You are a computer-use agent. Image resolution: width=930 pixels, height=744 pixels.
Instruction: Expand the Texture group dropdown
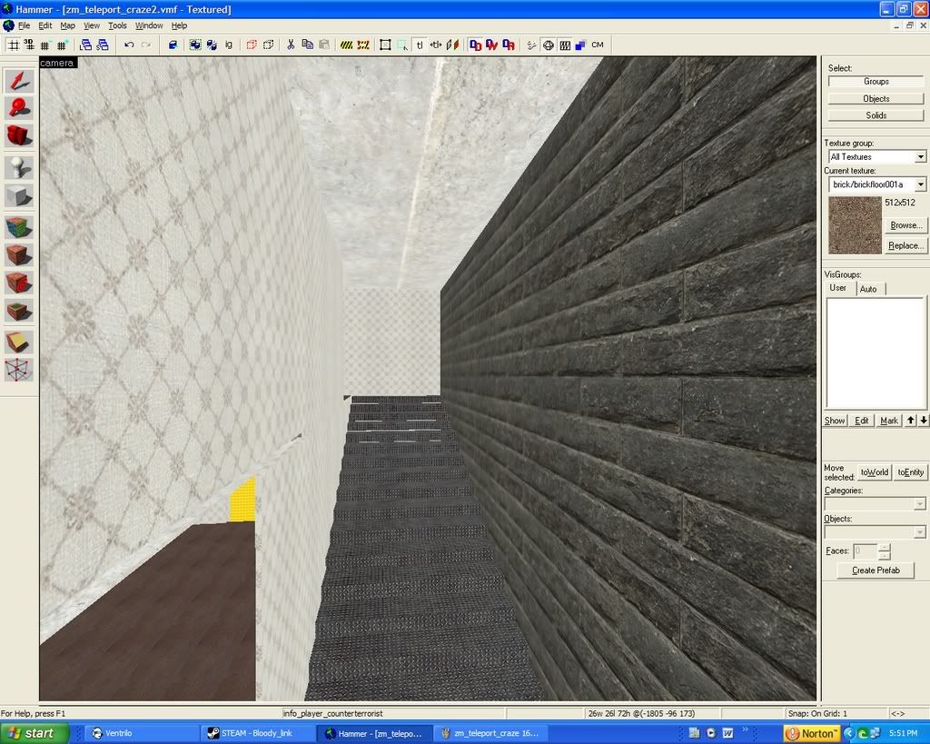tap(920, 157)
